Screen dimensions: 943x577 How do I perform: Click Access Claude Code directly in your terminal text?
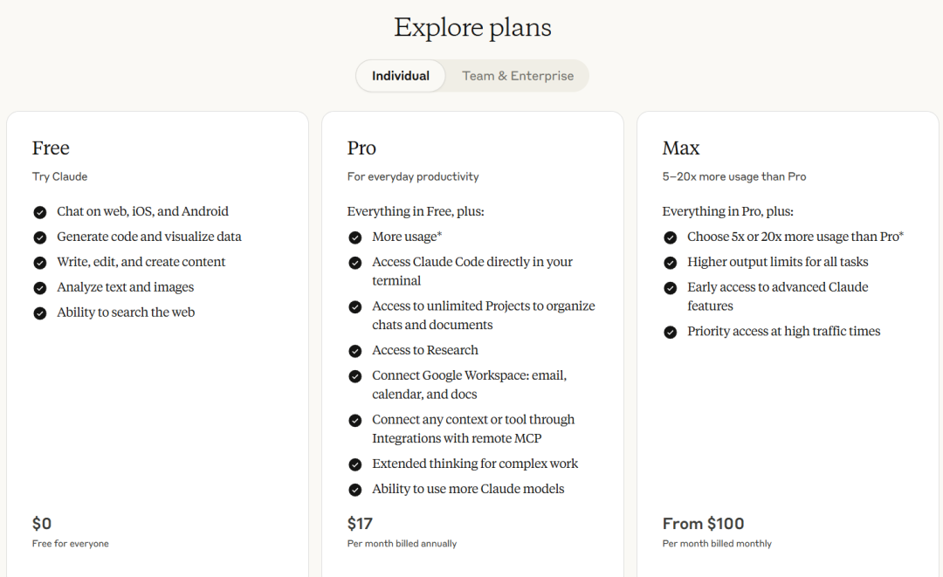472,271
